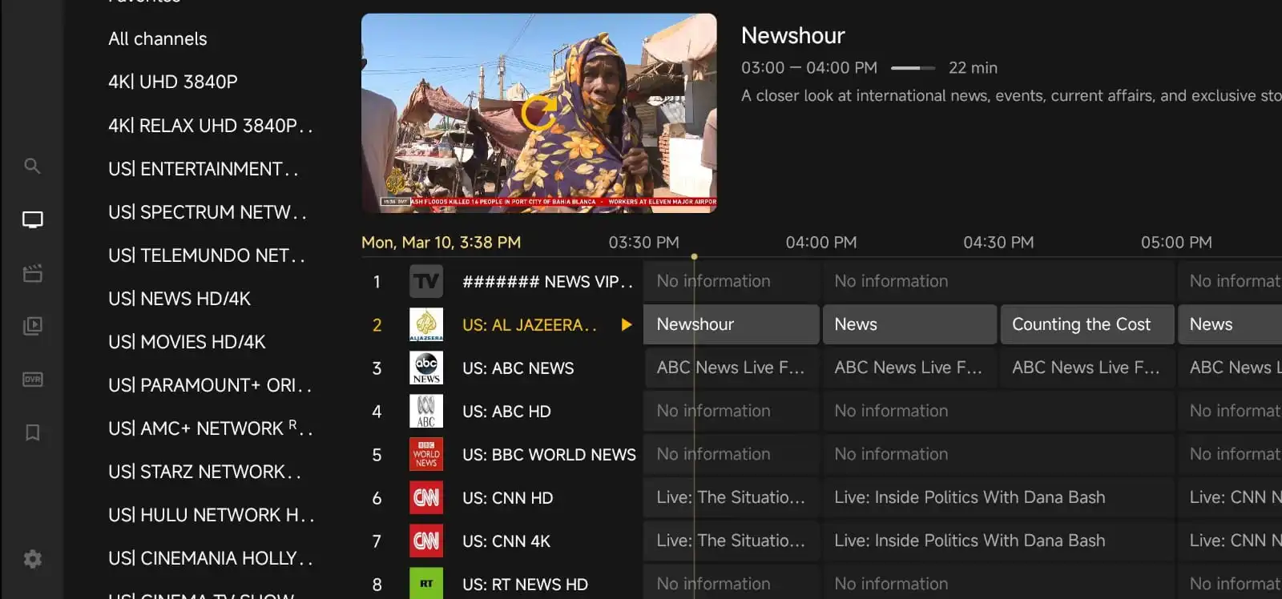Click the BBC World News channel logo
The image size is (1282, 599).
pos(425,454)
